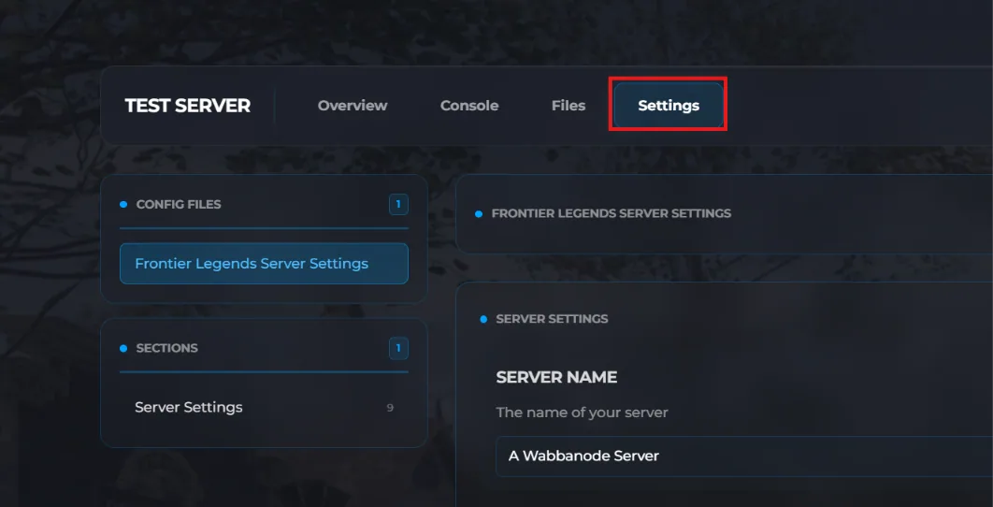Switch to the Console tab
Screen dimensions: 993x507
[469, 106]
